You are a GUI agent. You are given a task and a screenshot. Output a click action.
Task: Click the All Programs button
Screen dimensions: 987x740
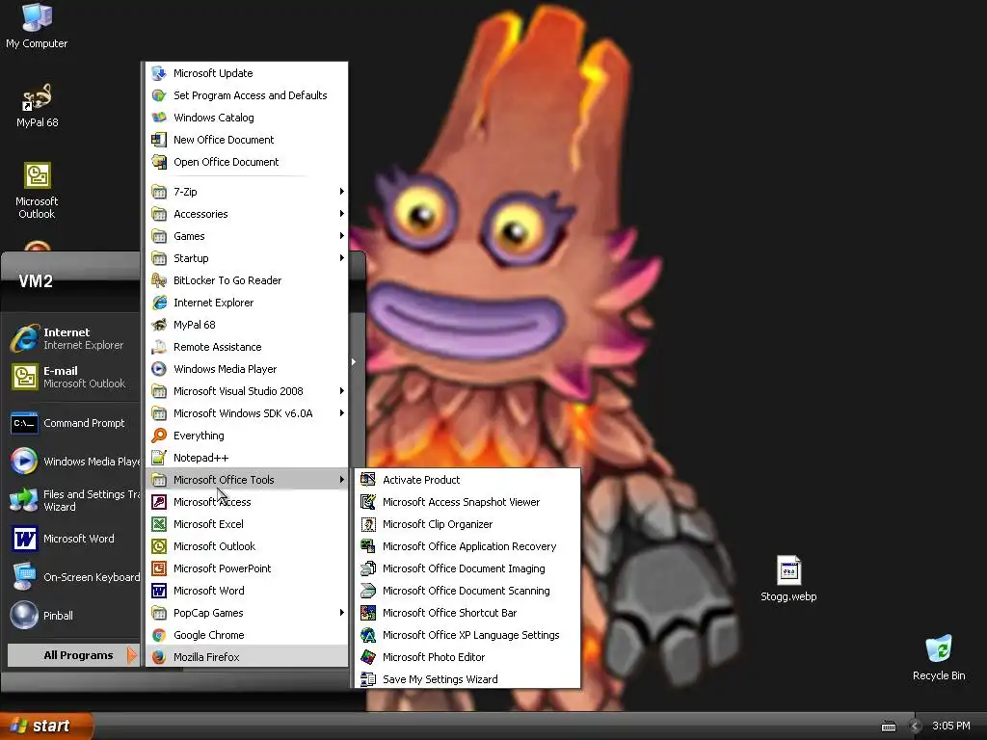[72, 655]
